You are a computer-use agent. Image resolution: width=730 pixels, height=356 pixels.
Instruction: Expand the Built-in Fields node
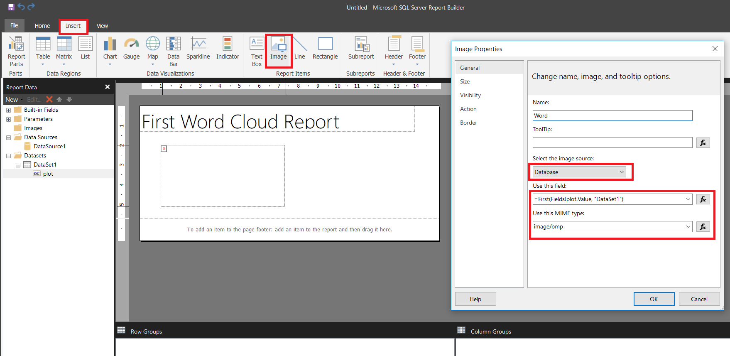click(x=8, y=110)
